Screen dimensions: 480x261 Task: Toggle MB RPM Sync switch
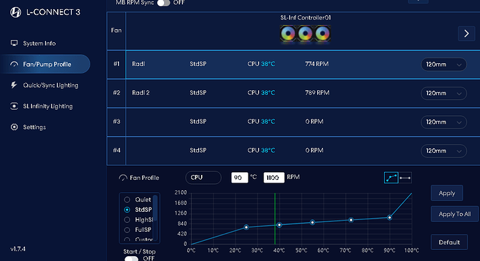[163, 3]
